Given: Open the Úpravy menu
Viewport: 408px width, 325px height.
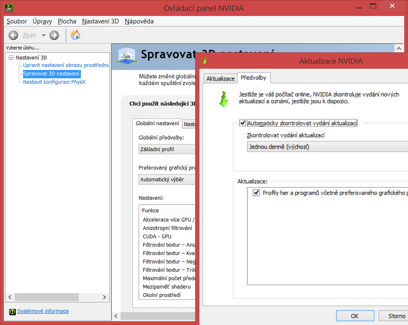Looking at the screenshot, I should (x=42, y=21).
